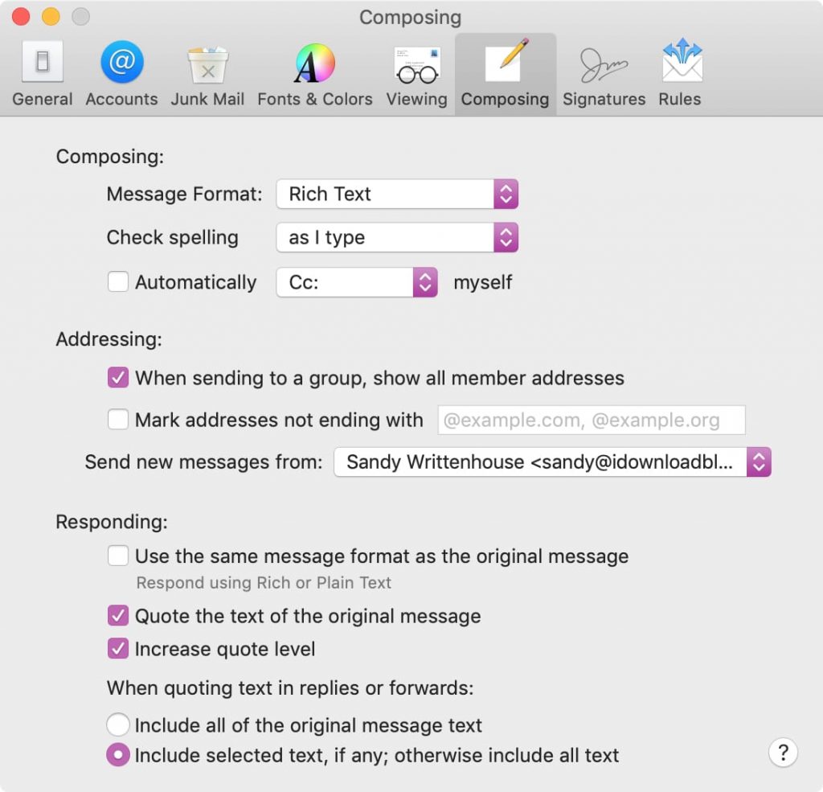Select the Accounts icon
Viewport: 823px width, 792px height.
coord(121,72)
